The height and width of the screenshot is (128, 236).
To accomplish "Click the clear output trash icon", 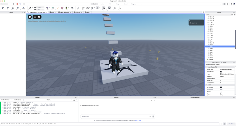I will 74,100.
